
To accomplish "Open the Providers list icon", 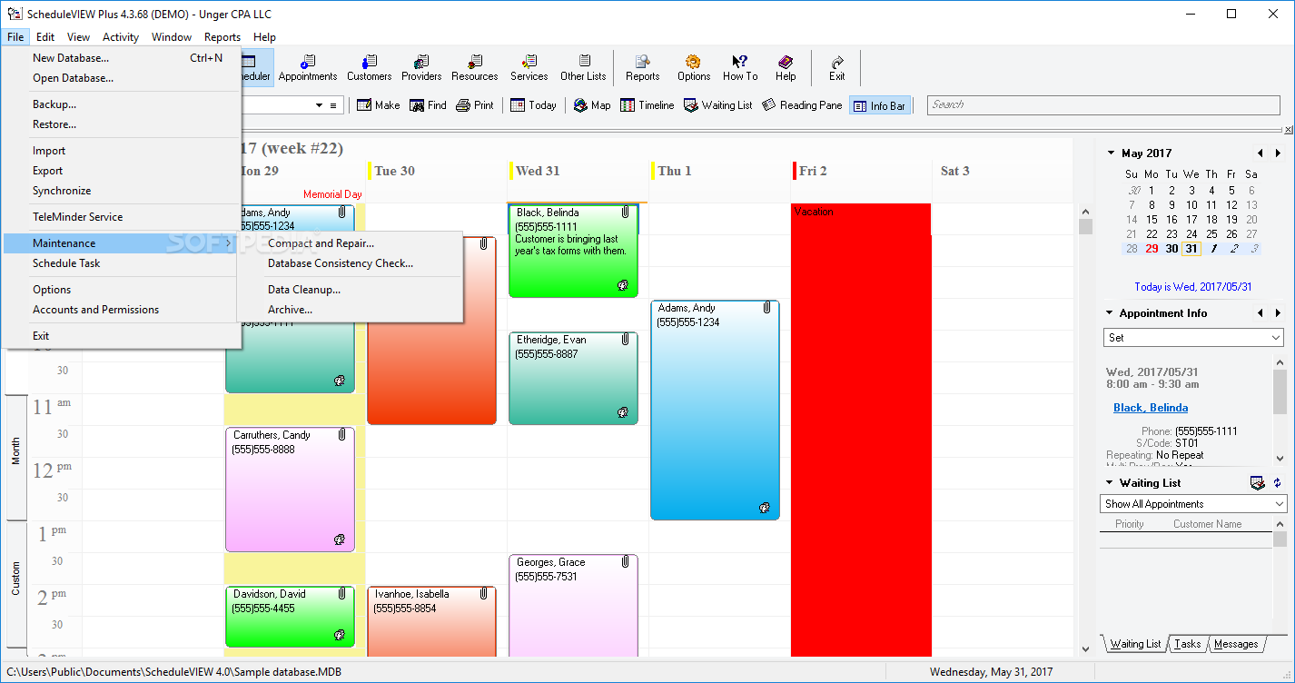I will [421, 68].
